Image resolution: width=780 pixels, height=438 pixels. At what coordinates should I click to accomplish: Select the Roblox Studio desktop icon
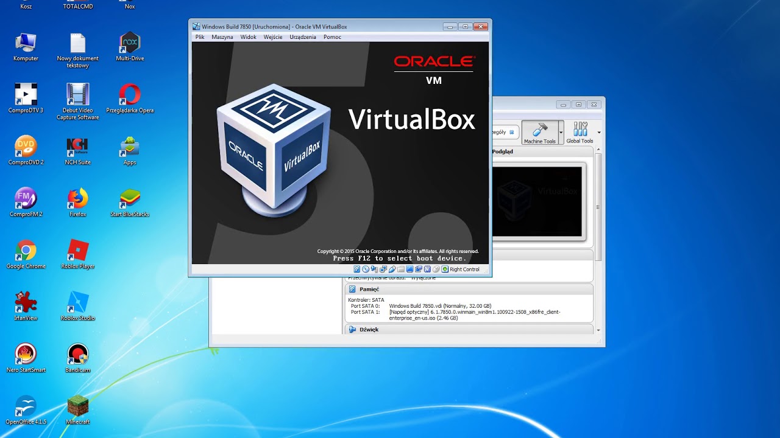point(77,306)
